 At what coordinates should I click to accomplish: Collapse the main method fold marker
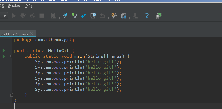pos(12,56)
